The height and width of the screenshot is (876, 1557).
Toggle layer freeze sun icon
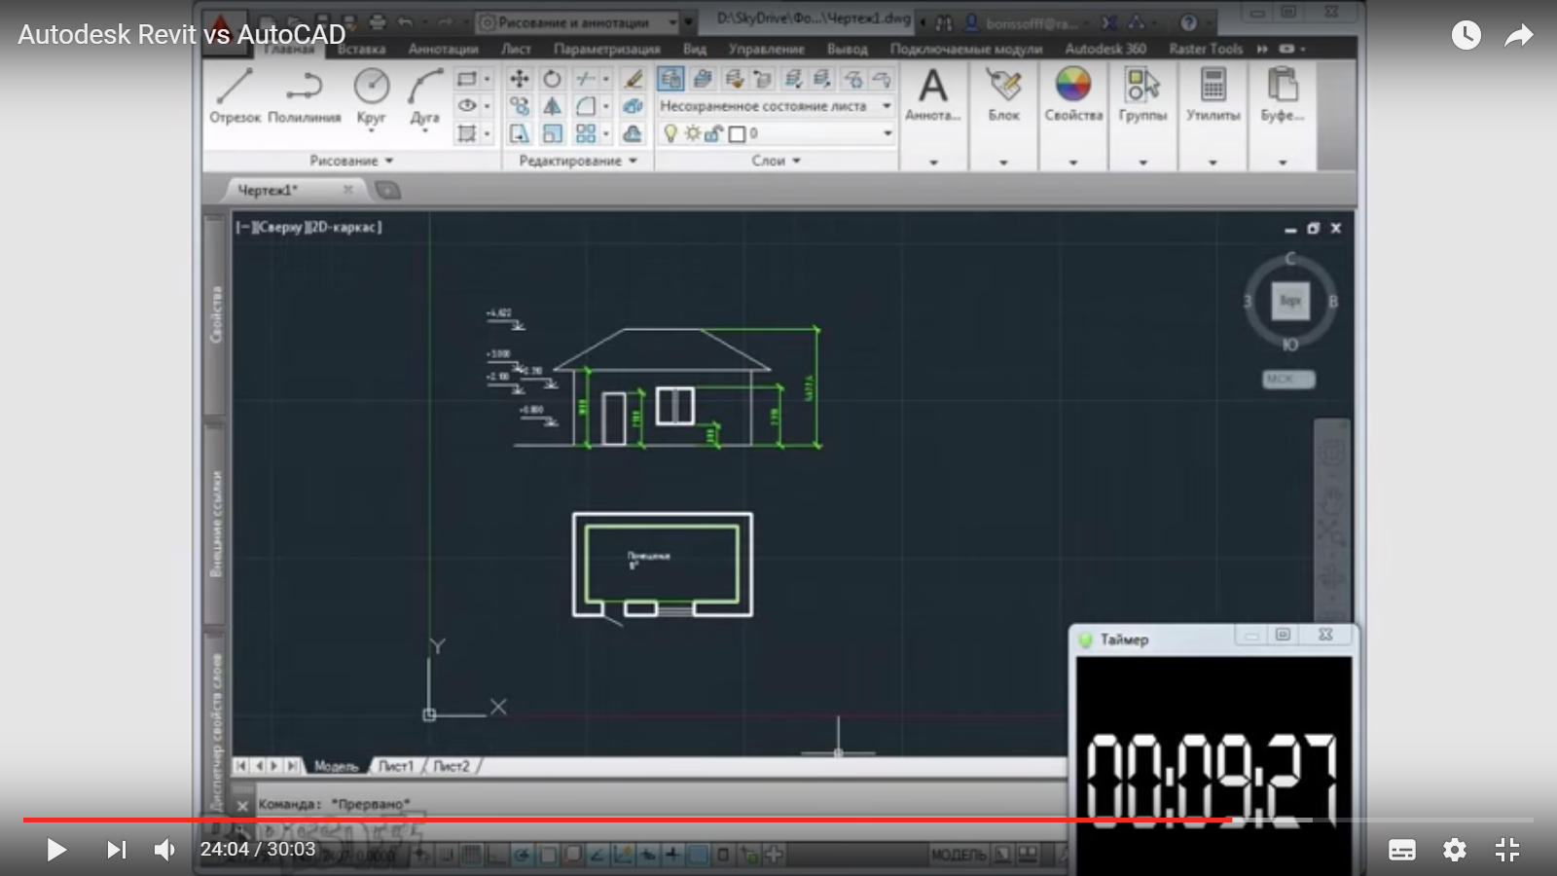pyautogui.click(x=692, y=133)
